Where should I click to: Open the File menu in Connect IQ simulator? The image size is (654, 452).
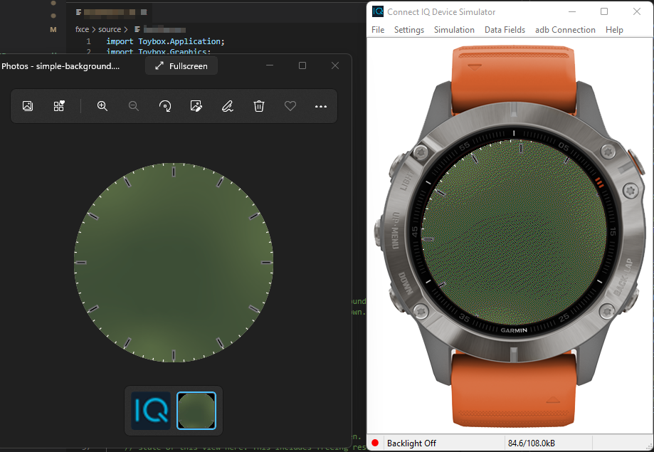coord(378,30)
